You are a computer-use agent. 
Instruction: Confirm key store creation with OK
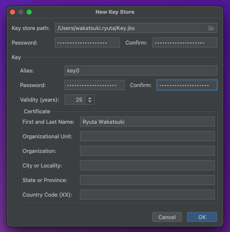202,217
